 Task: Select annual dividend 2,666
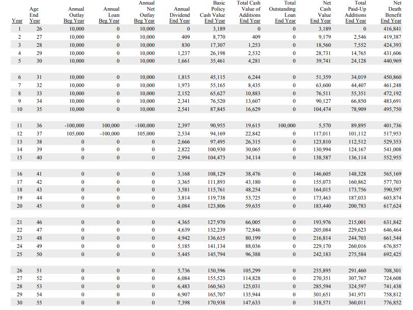pyautogui.click(x=184, y=142)
